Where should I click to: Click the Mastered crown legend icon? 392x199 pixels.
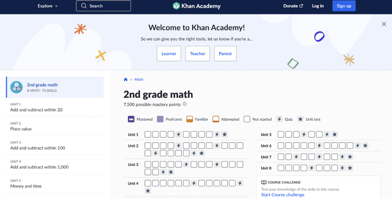coord(131,119)
